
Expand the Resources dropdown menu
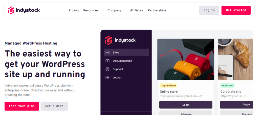click(x=93, y=10)
